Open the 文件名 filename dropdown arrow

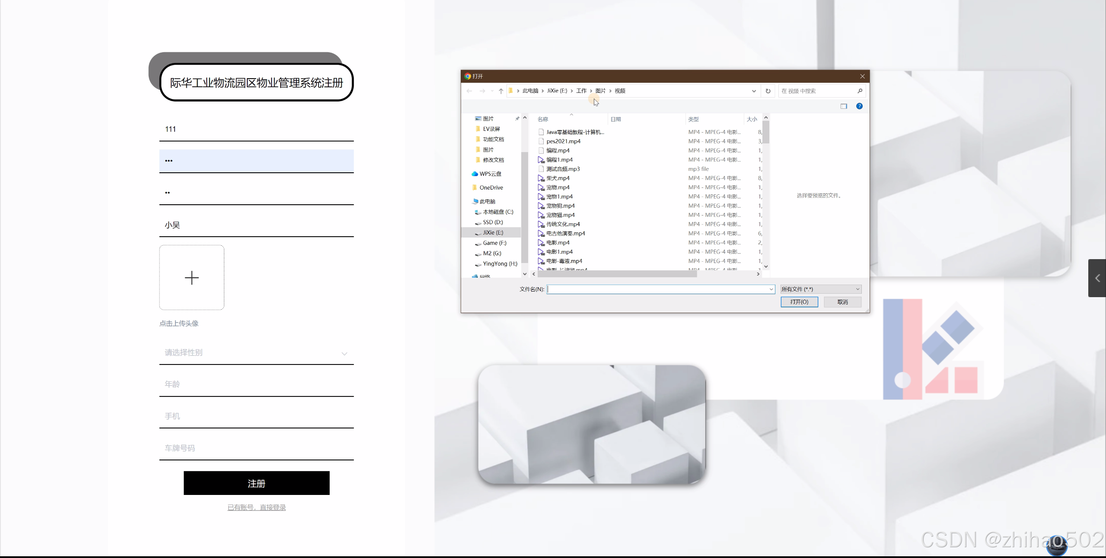[x=771, y=289]
